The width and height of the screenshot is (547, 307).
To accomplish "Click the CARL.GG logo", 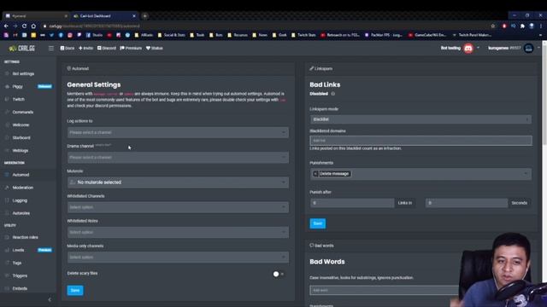I will (x=21, y=49).
